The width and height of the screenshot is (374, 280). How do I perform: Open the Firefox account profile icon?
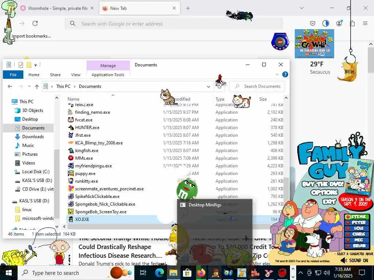pos(339,23)
